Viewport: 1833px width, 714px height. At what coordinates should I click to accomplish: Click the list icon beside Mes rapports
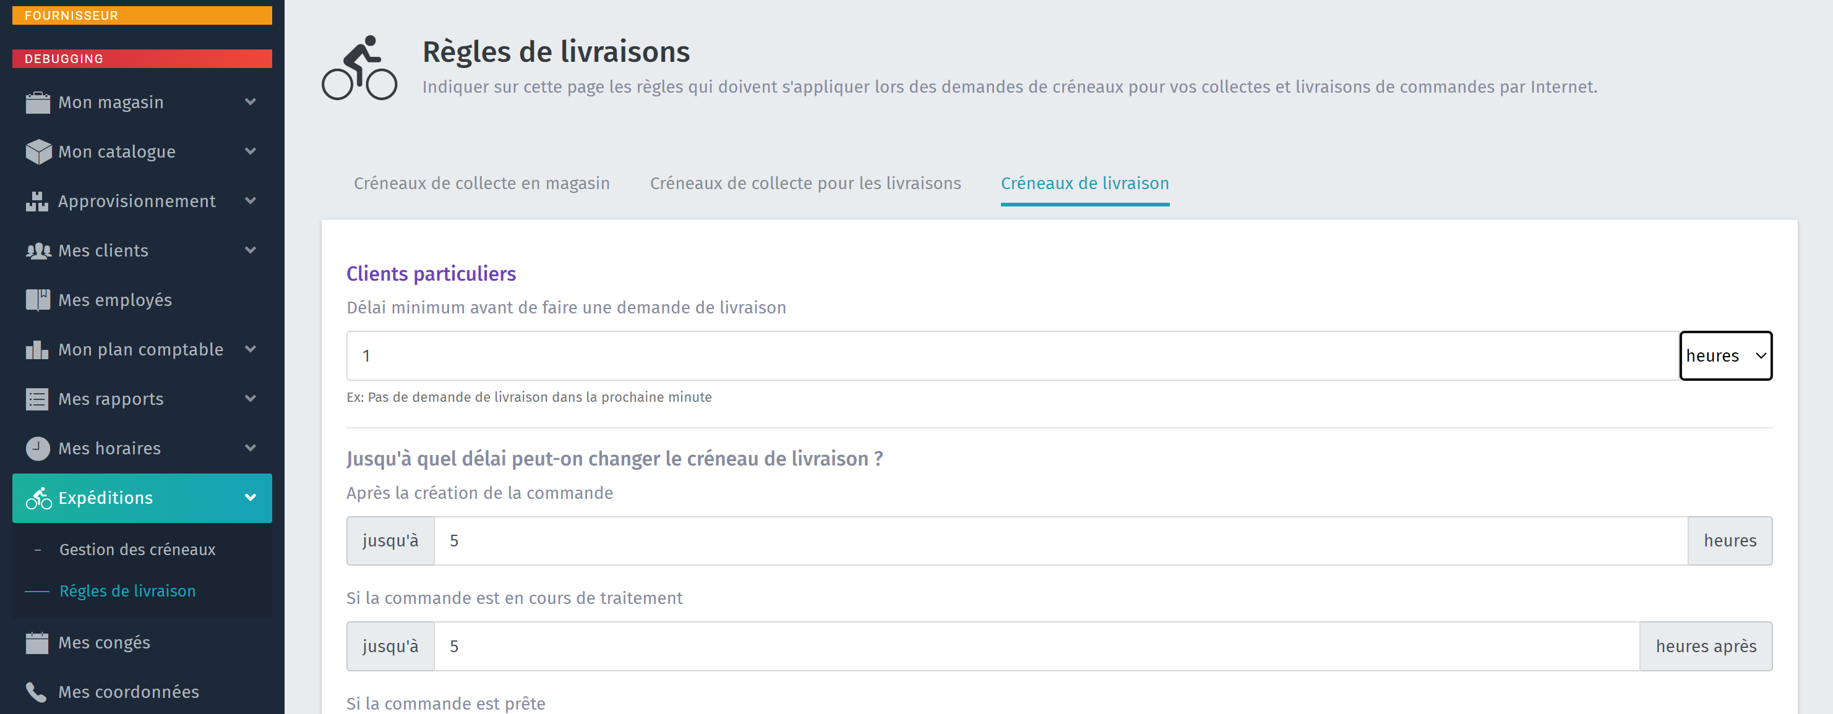pyautogui.click(x=38, y=399)
